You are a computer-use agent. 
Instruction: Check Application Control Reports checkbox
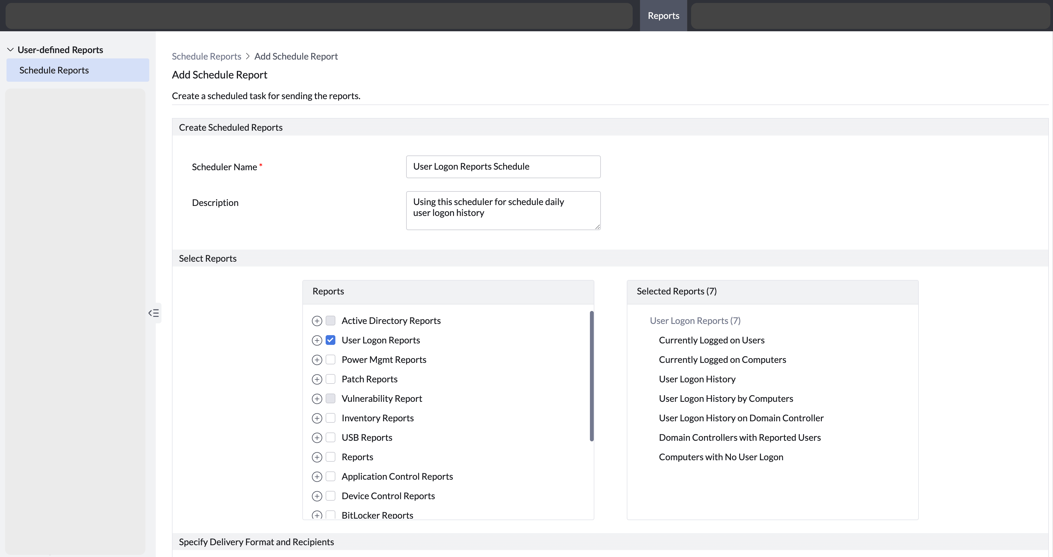click(x=330, y=476)
